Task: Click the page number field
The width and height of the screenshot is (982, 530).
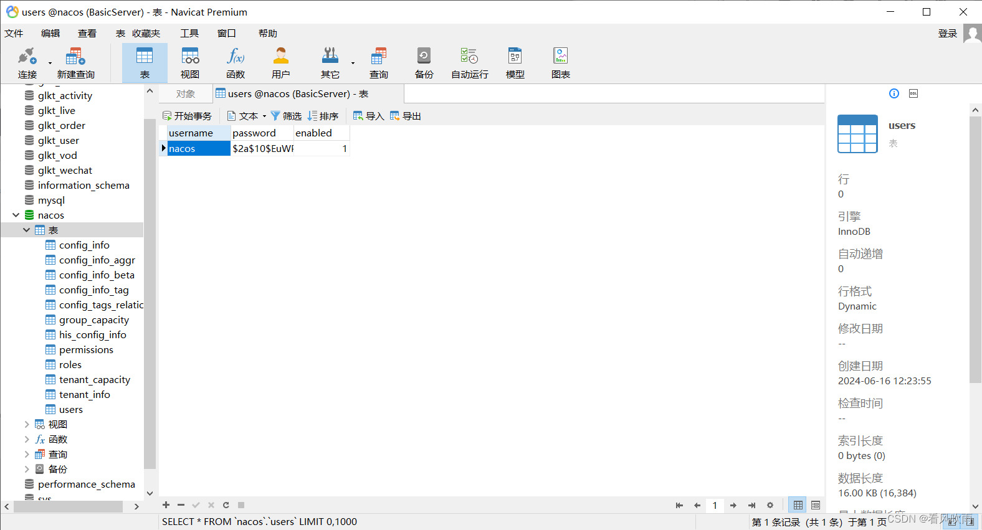Action: point(715,505)
